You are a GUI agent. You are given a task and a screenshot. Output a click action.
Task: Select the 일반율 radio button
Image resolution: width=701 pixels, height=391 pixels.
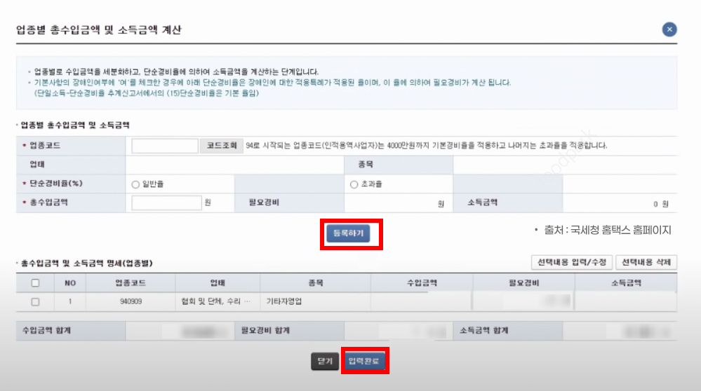[x=135, y=184]
